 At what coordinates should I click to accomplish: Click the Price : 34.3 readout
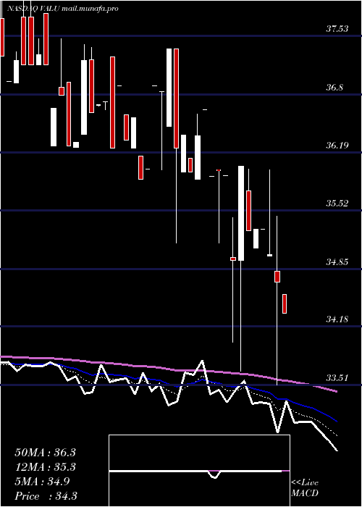click(46, 496)
